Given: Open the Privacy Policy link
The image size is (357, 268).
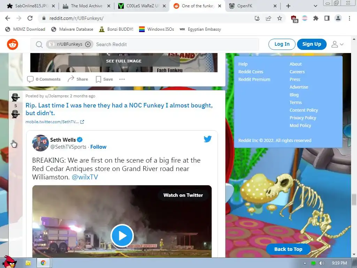Looking at the screenshot, I should click(303, 118).
